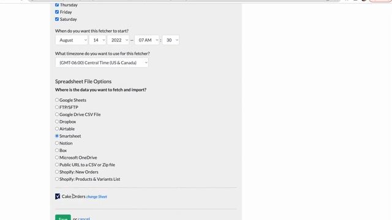Click the change Sheet link

click(97, 197)
